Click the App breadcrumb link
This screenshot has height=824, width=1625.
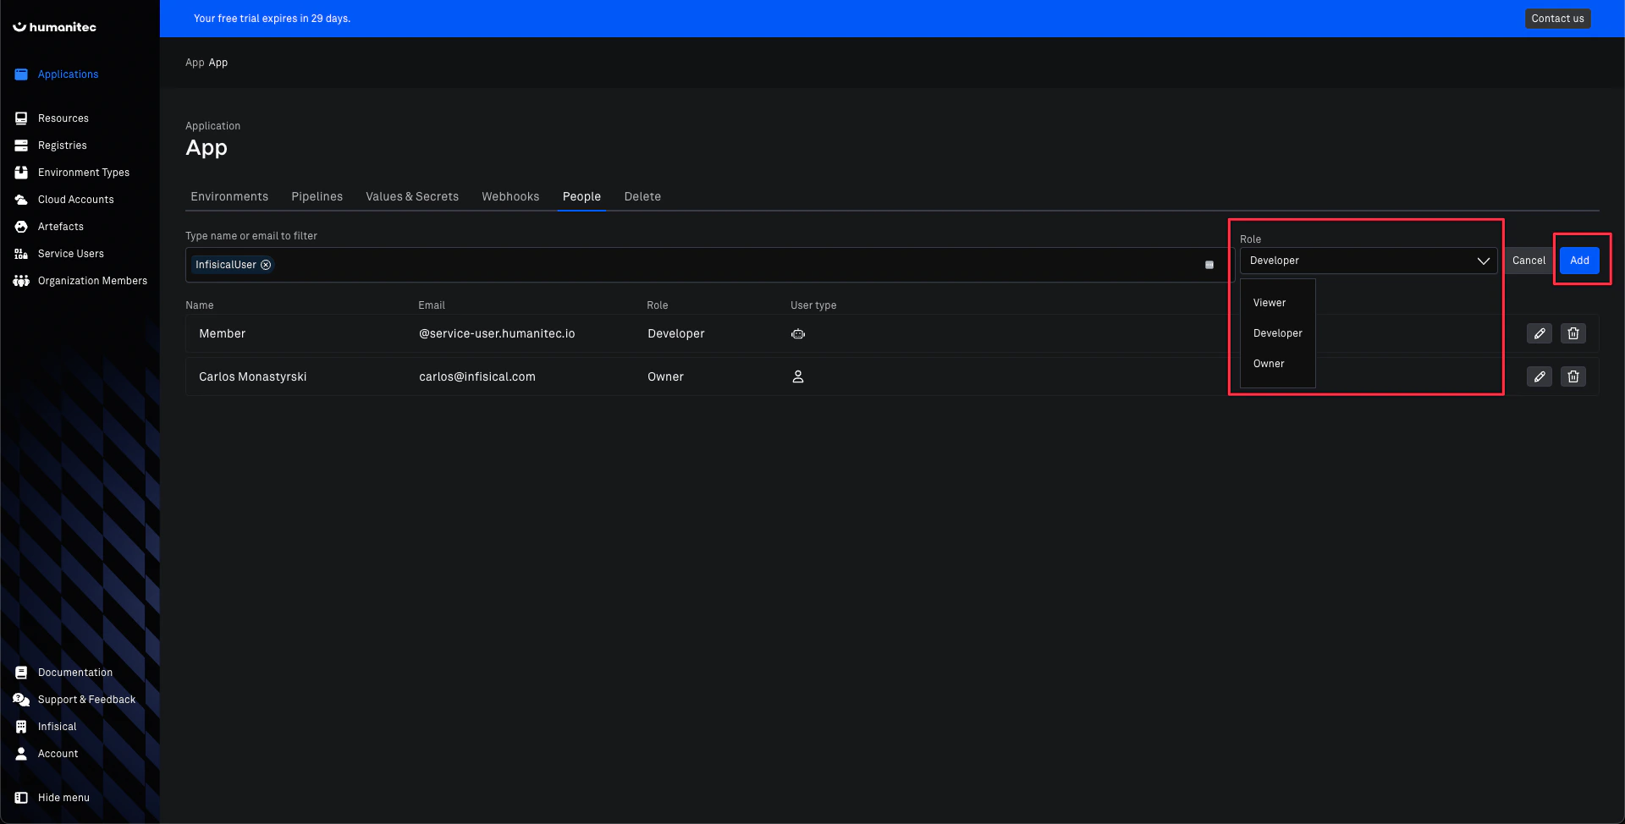(195, 63)
